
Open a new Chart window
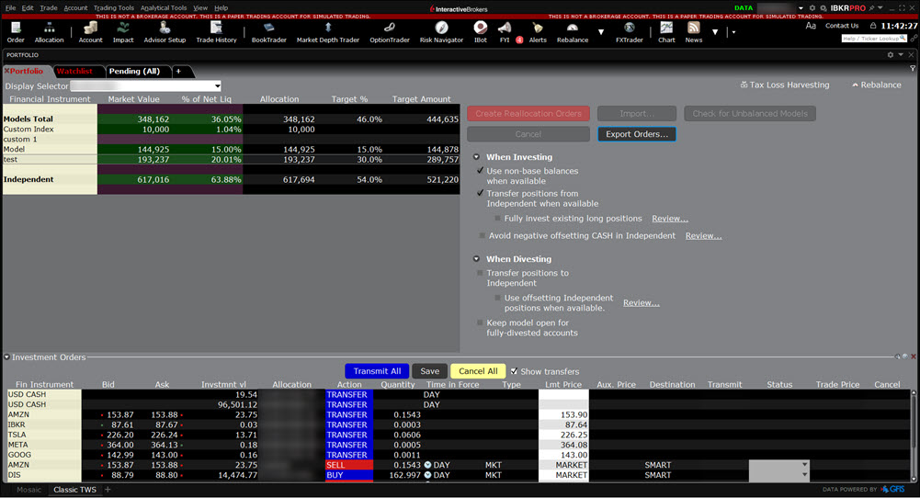666,31
